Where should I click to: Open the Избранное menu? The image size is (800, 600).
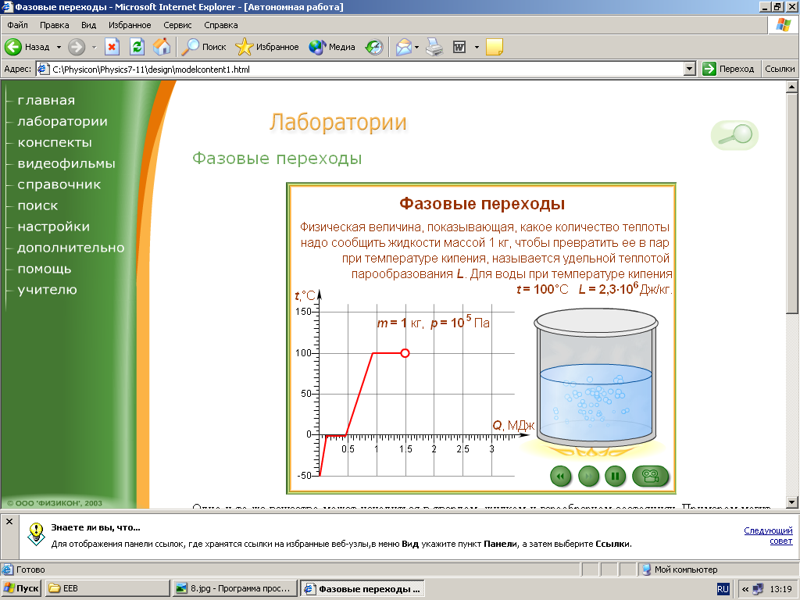[x=130, y=25]
